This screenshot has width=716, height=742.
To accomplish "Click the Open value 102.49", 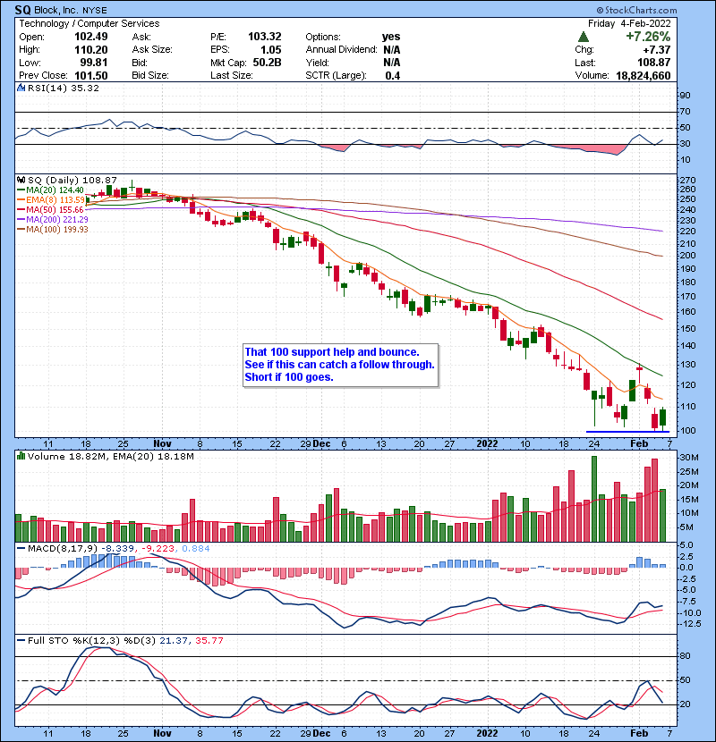I will pos(91,37).
